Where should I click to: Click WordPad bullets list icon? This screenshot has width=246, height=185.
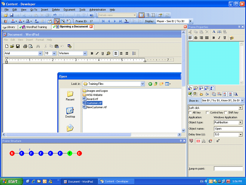134,53
